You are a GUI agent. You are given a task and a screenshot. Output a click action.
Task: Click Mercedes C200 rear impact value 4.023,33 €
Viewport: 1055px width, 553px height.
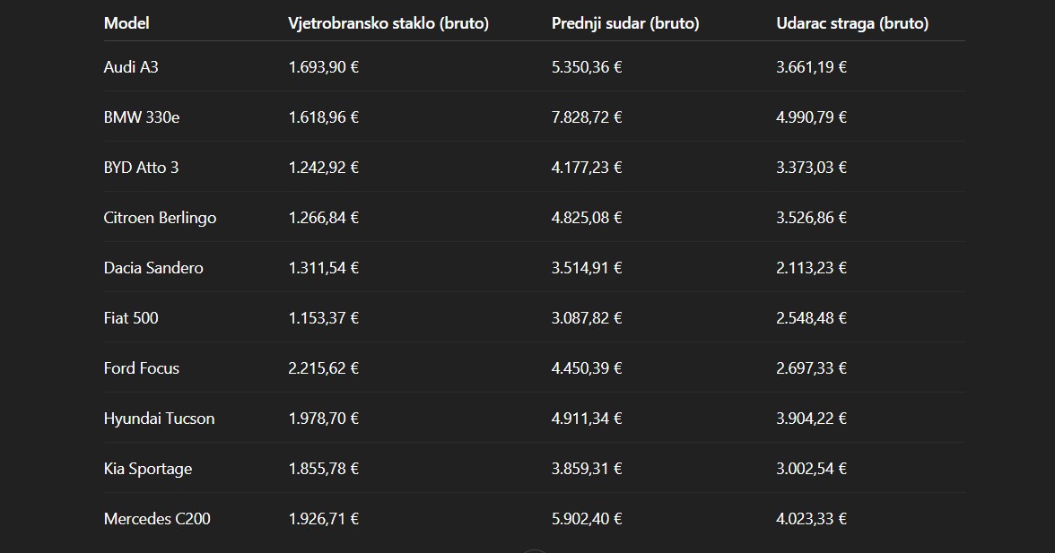(812, 518)
